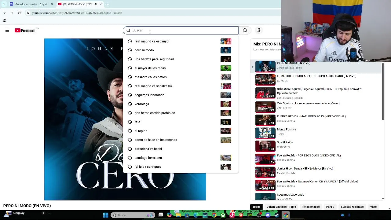
Task: Reload the YouTube page
Action: (x=19, y=13)
